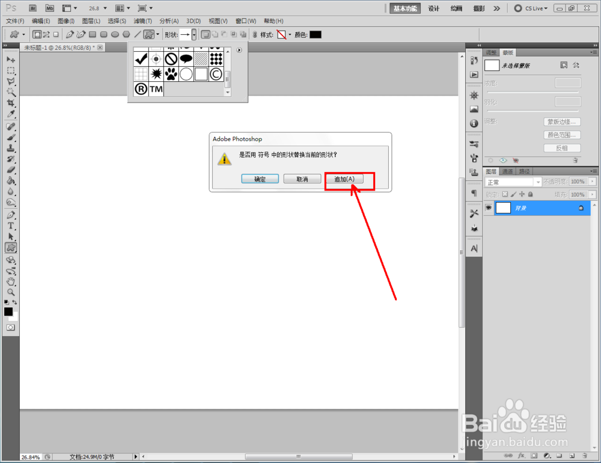This screenshot has height=463, width=601.
Task: Click the black 颜色 swatch in options bar
Action: (x=315, y=34)
